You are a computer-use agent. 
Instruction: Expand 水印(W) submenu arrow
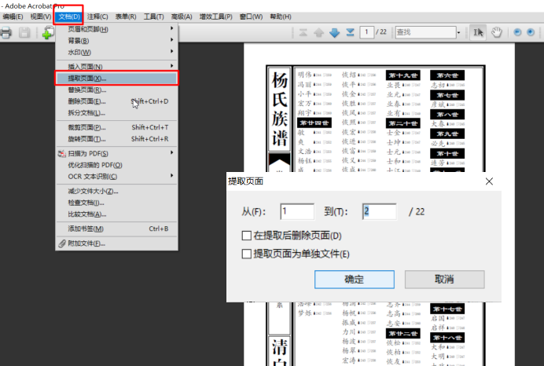(171, 51)
